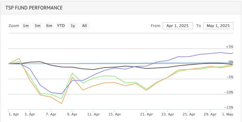
Task: Click the 1. May x-axis label
Action: [227, 114]
